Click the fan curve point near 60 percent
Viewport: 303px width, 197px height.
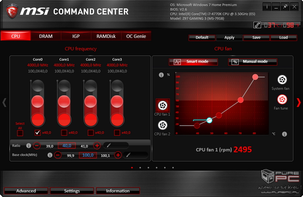(241, 100)
